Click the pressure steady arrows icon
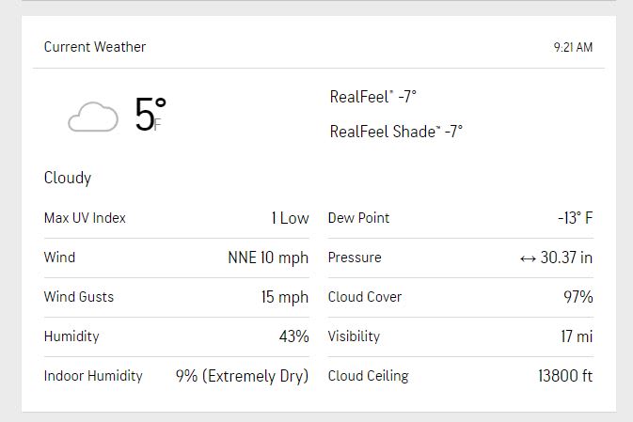633x422 pixels. (x=527, y=258)
